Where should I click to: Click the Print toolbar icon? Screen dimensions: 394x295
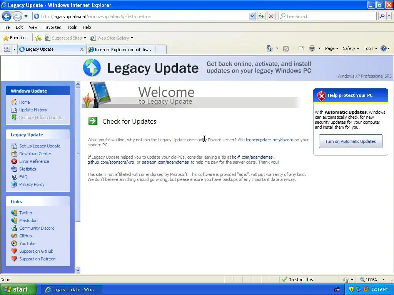(x=312, y=48)
